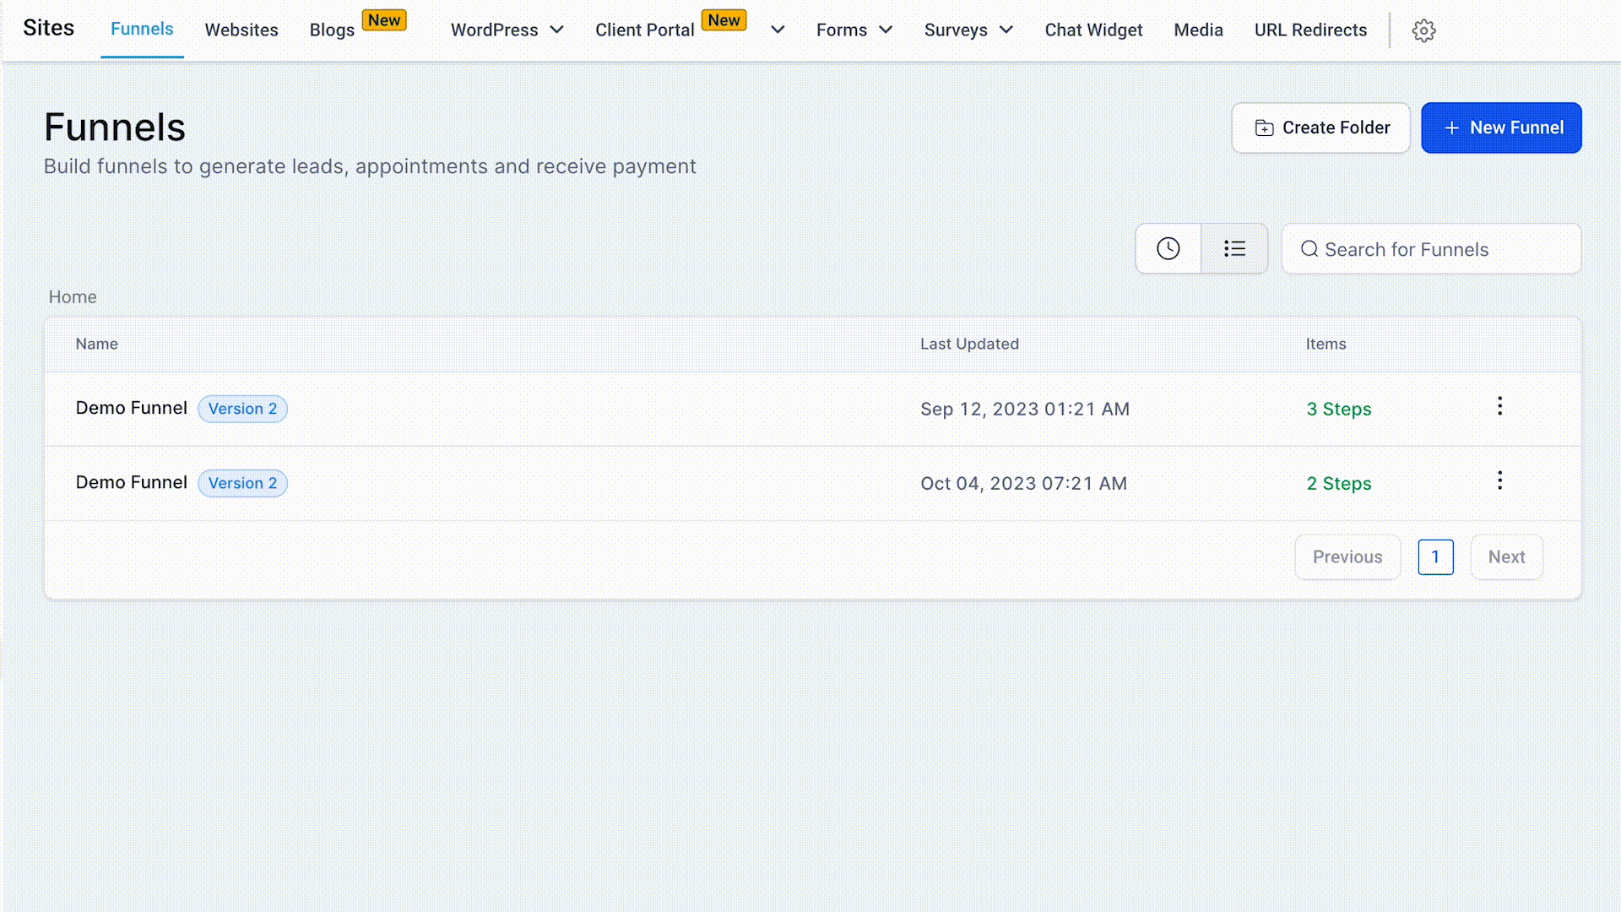This screenshot has width=1621, height=912.
Task: Expand the WordPress dropdown
Action: click(x=507, y=30)
